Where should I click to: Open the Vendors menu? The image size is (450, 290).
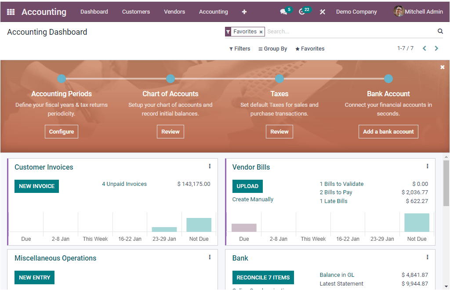174,12
